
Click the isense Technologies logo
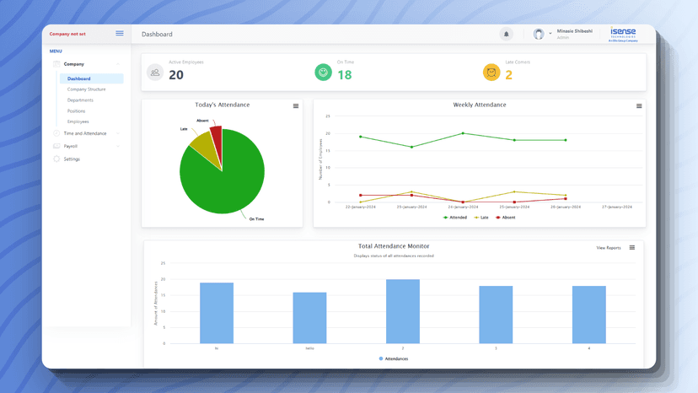pos(623,34)
